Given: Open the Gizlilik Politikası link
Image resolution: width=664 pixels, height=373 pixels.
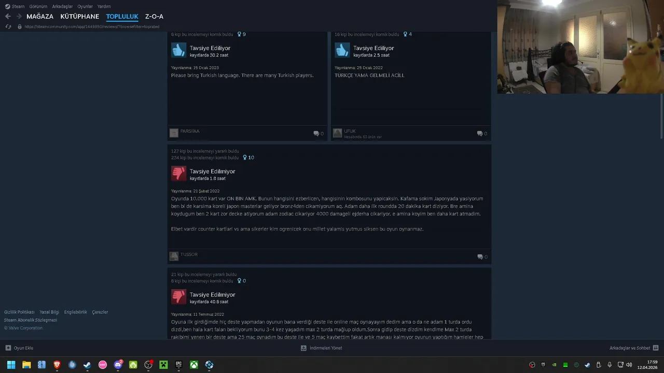Looking at the screenshot, I should [19, 312].
